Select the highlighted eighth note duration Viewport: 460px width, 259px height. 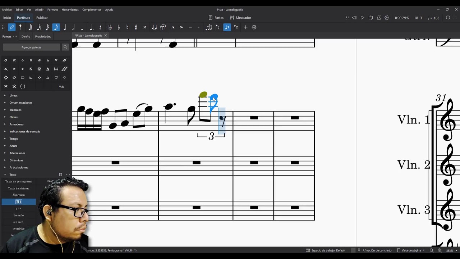(x=56, y=27)
